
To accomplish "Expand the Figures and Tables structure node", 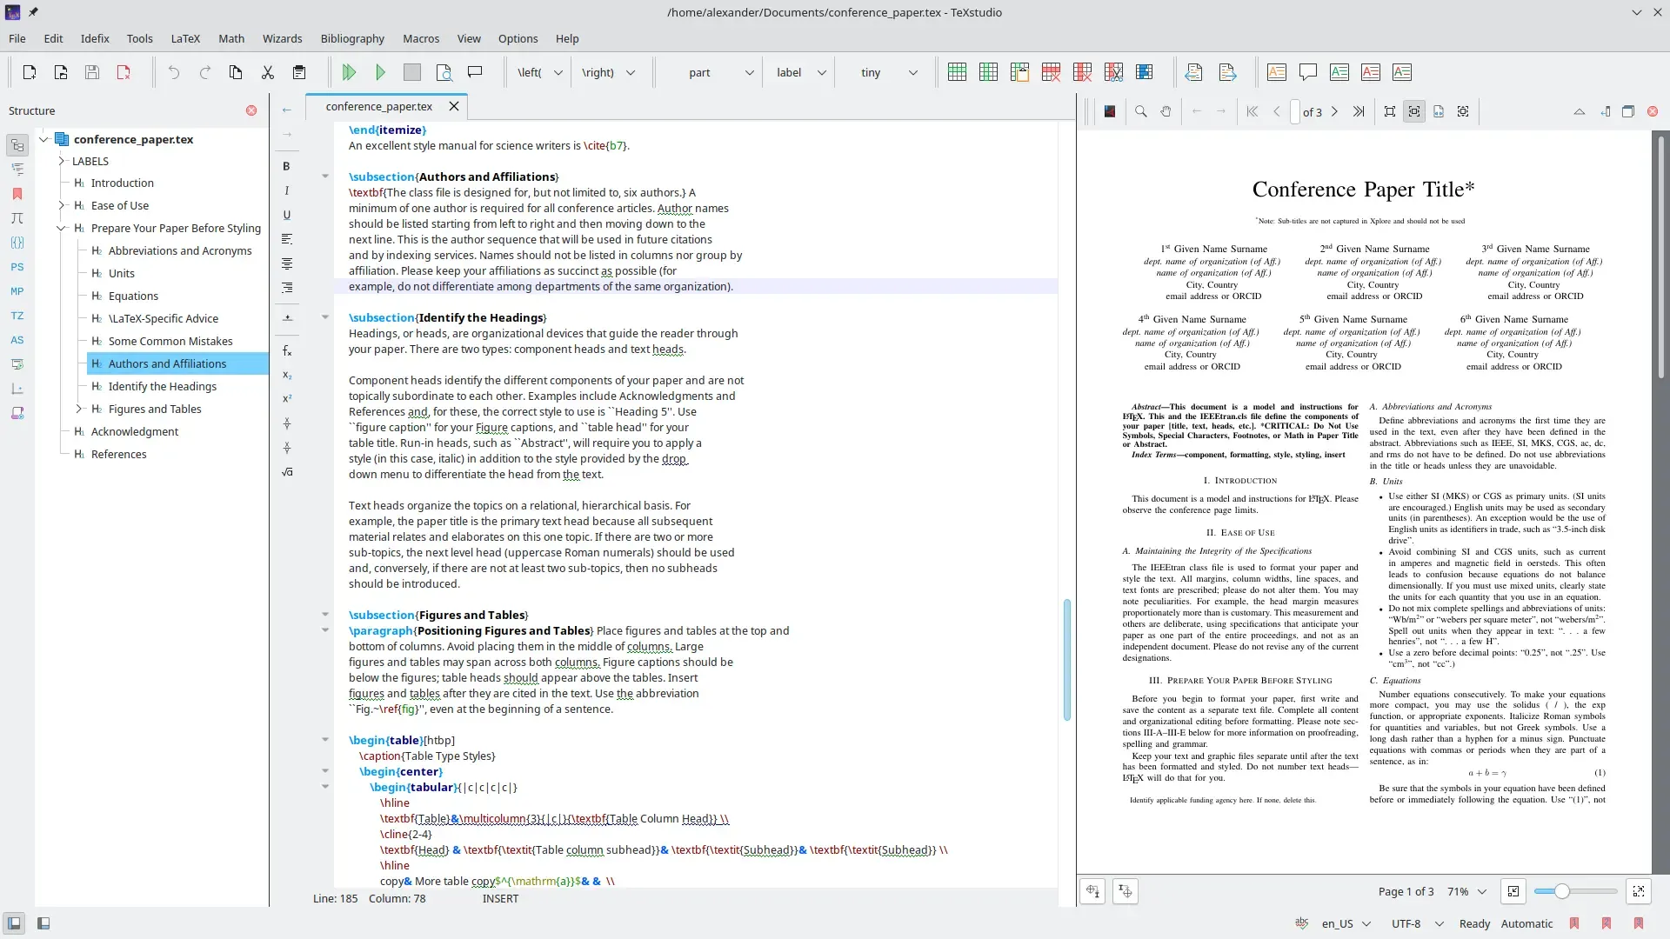I will click(81, 409).
